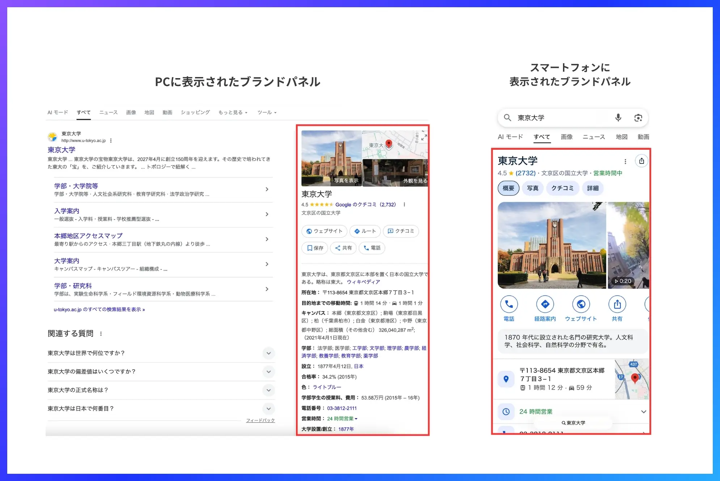Click the fullscreen arrows on the map thumbnail

click(424, 138)
